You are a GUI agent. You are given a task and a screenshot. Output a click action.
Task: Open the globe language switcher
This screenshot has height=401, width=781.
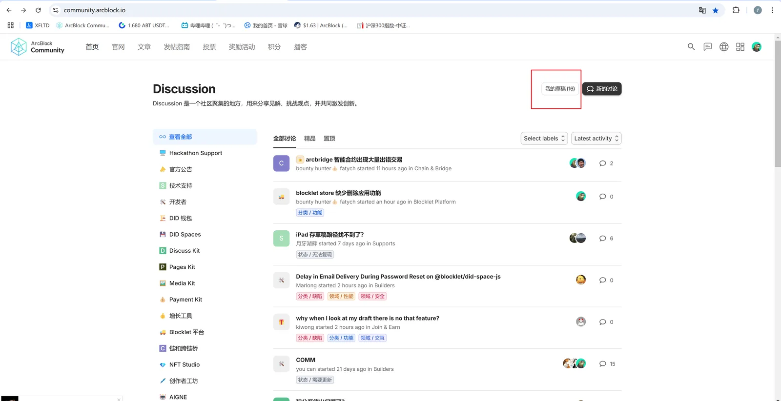pos(724,47)
